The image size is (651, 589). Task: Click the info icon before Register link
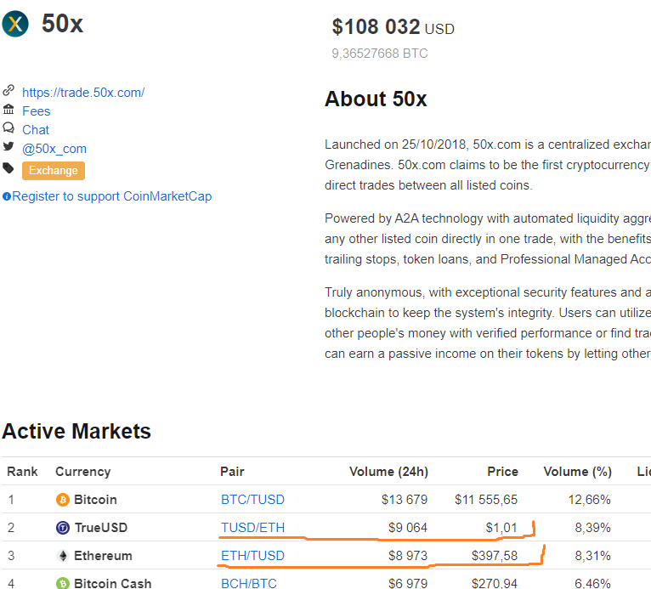coord(7,196)
